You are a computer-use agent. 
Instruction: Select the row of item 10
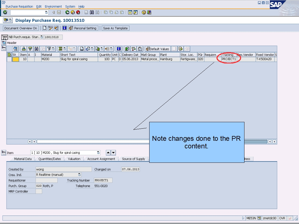9,59
